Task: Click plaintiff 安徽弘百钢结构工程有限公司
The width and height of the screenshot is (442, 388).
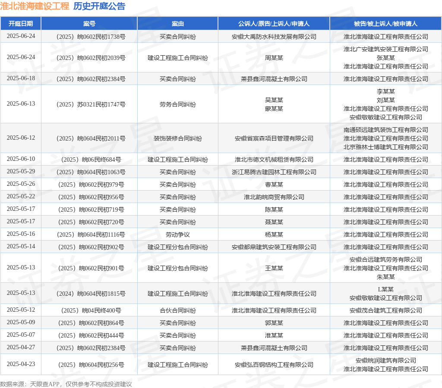Action: [274, 365]
